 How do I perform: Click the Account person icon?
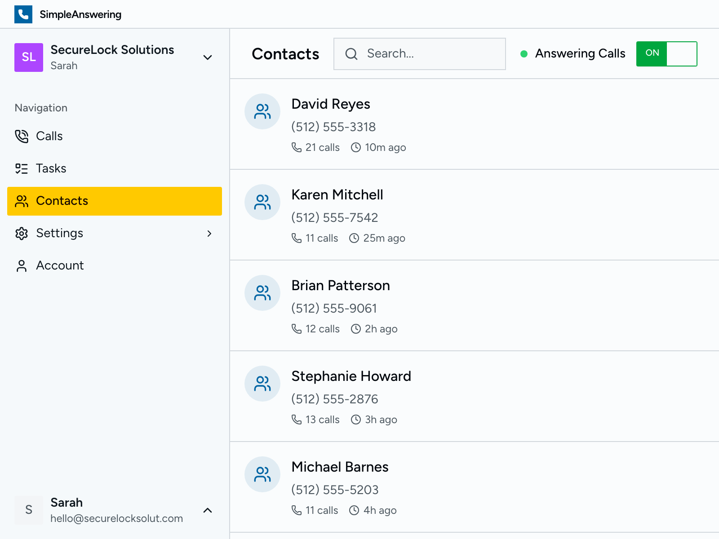21,265
